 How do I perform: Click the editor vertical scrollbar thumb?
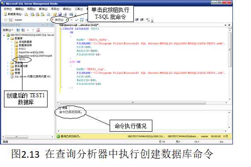pyautogui.click(x=230, y=49)
